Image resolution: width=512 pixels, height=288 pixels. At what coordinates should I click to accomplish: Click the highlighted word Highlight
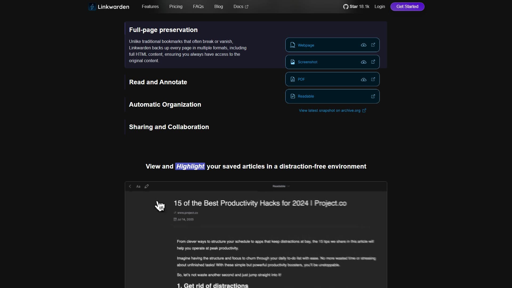point(190,166)
